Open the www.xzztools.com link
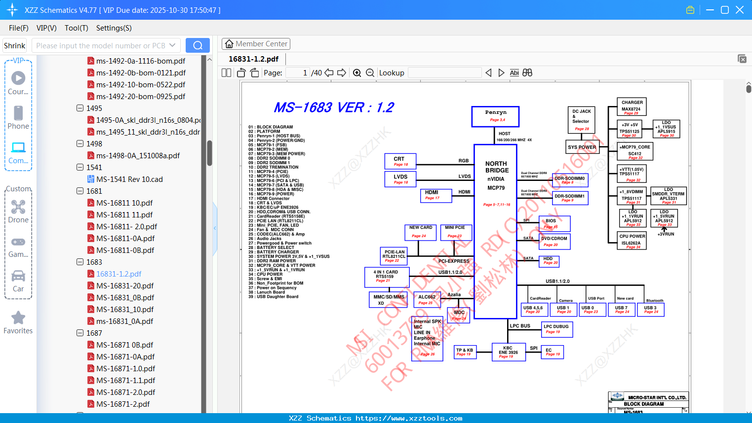This screenshot has height=423, width=752. [x=409, y=418]
